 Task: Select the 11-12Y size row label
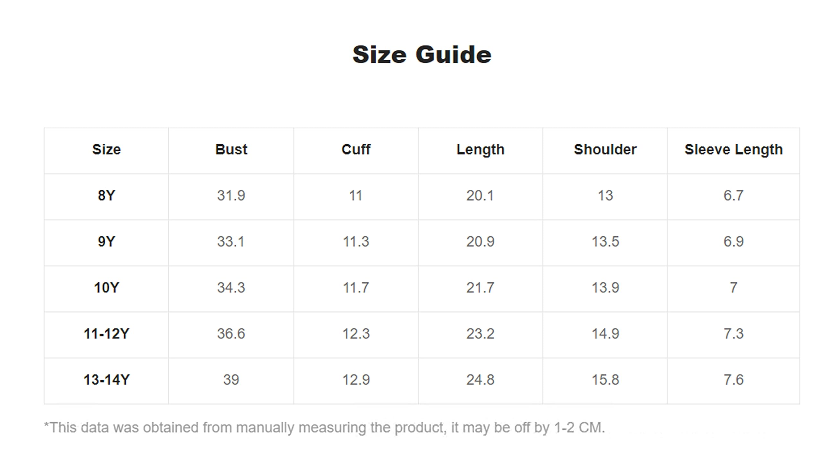(x=106, y=334)
